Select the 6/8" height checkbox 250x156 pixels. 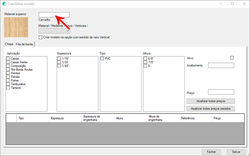[145, 58]
